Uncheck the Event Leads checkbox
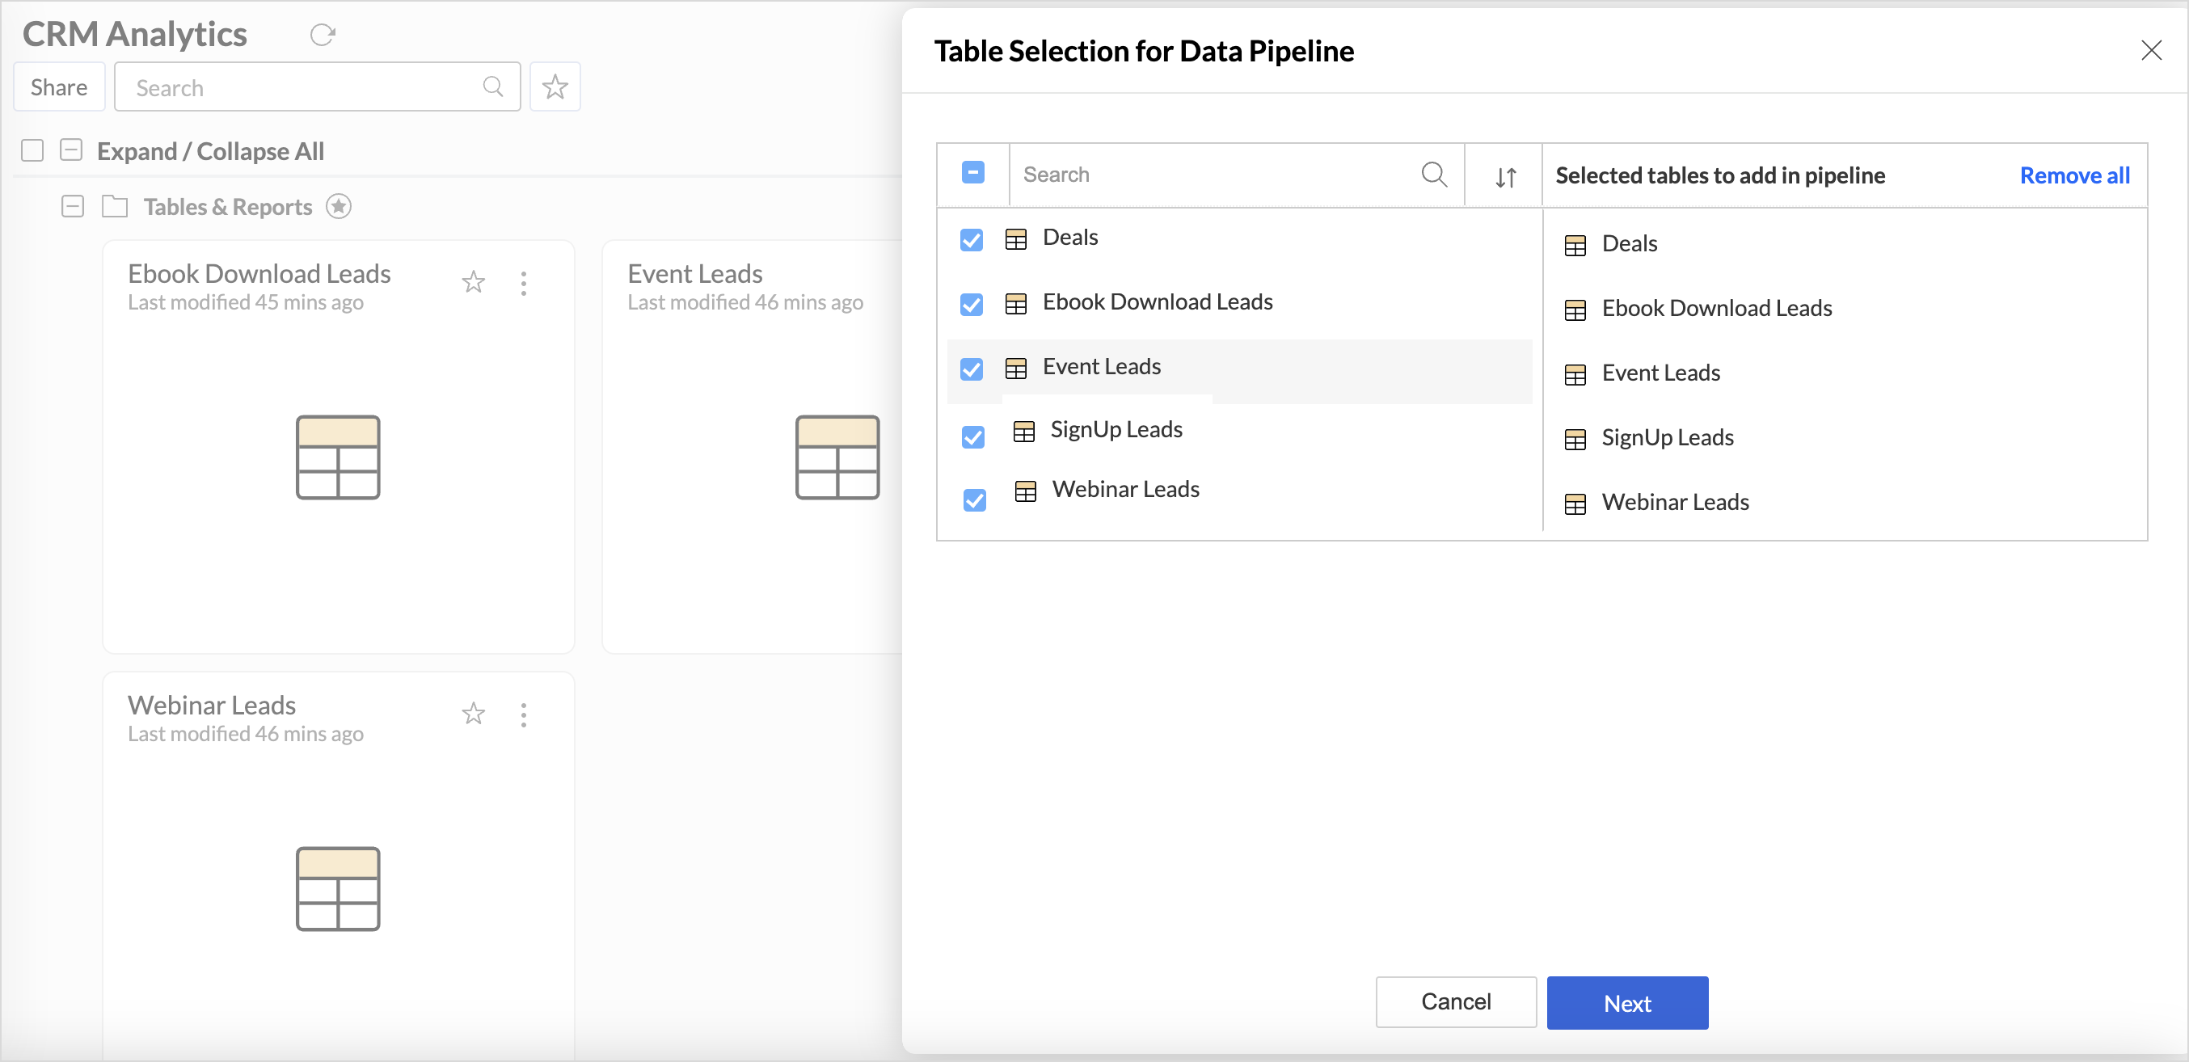This screenshot has height=1062, width=2189. click(x=972, y=369)
